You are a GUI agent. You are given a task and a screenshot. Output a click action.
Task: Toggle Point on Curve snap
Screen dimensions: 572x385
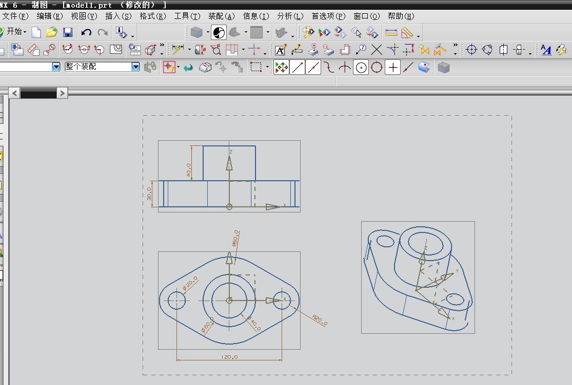click(408, 68)
